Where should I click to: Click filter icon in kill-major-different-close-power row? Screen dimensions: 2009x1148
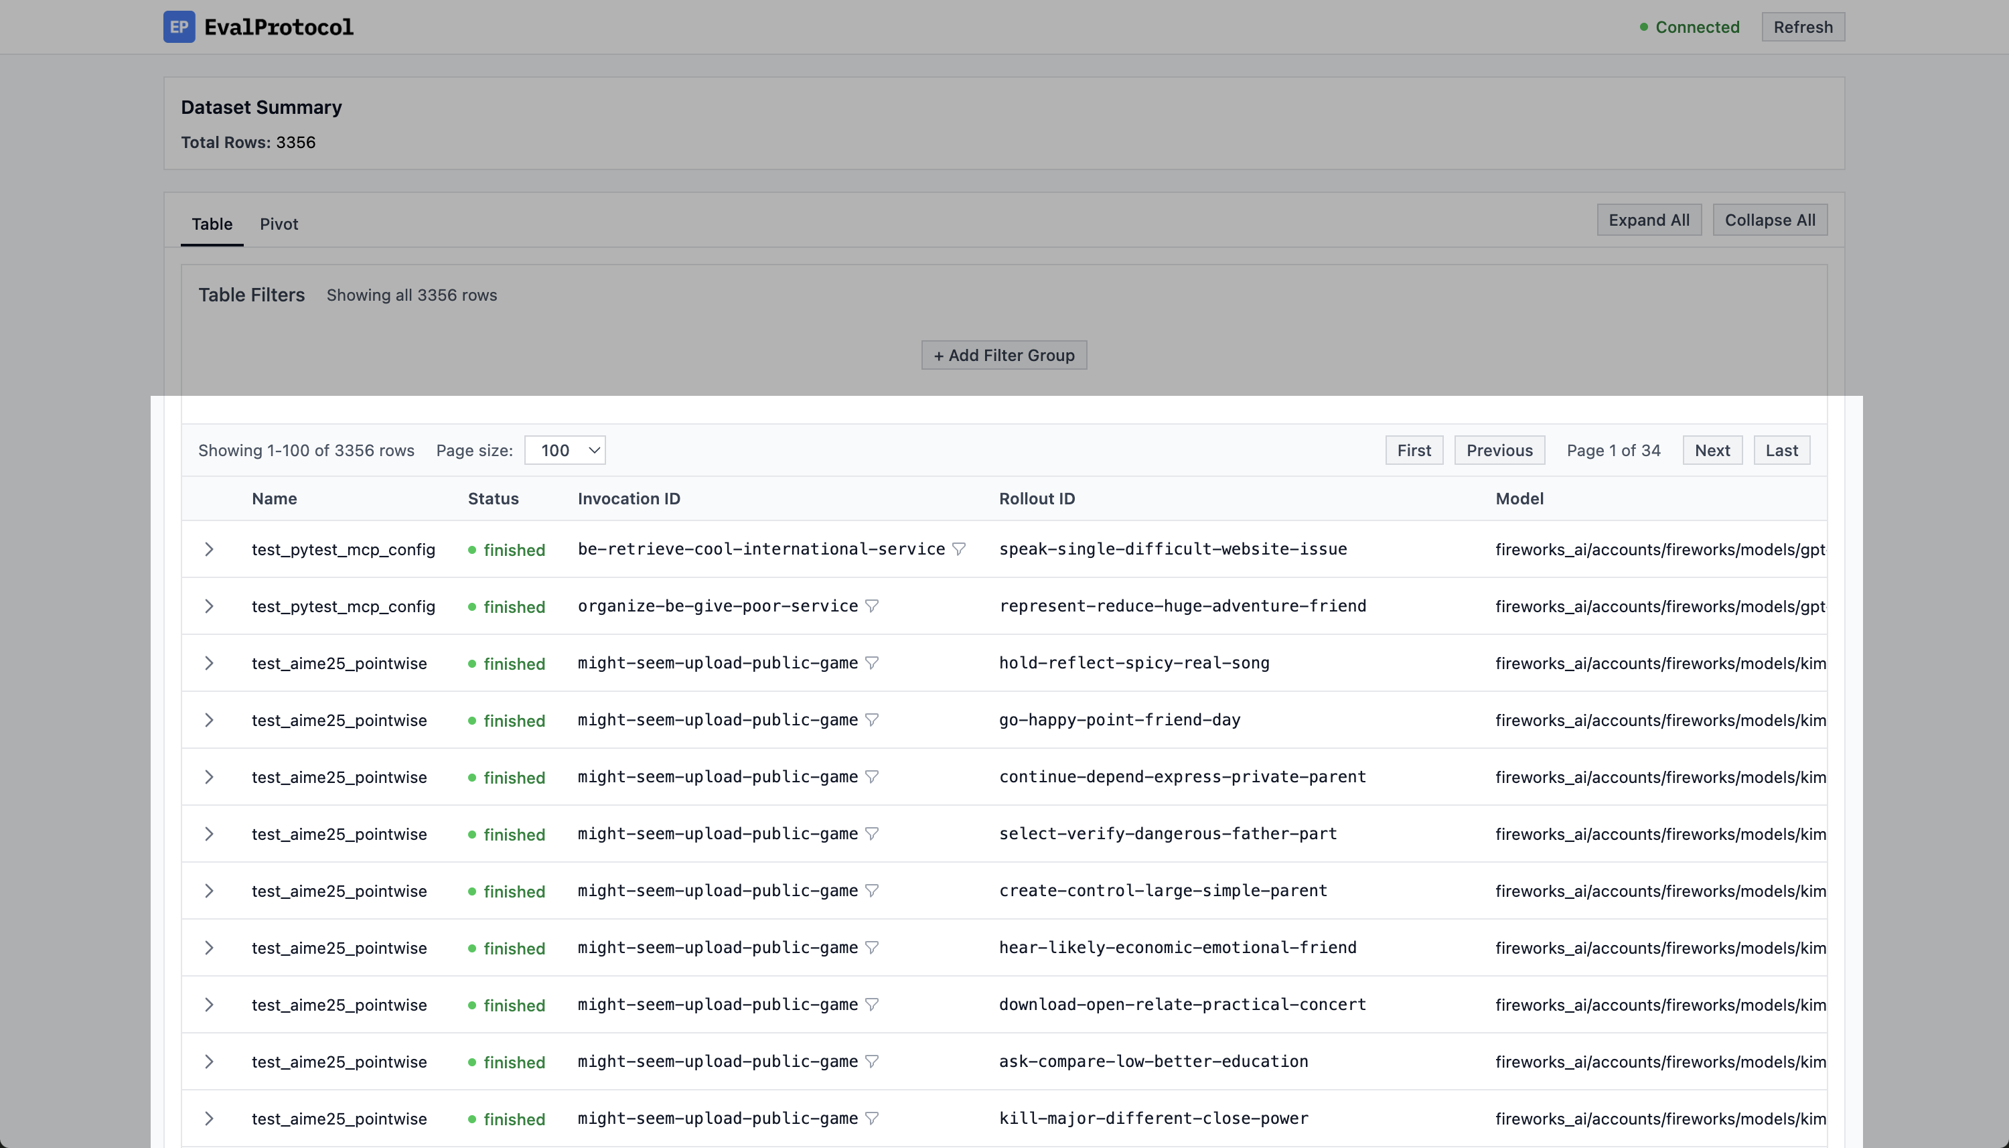coord(872,1118)
